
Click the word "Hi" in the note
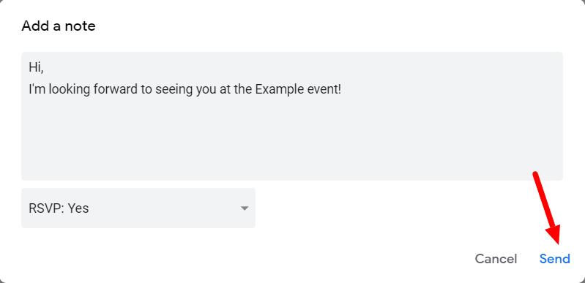click(34, 67)
